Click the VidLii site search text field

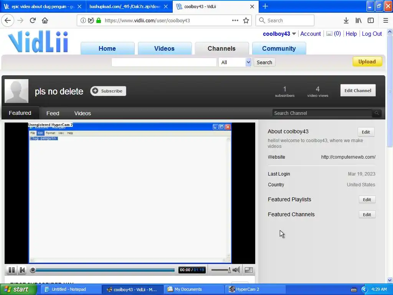(164, 62)
